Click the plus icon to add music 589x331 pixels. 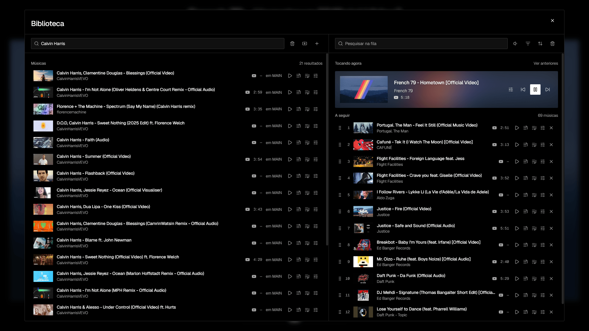pyautogui.click(x=317, y=44)
